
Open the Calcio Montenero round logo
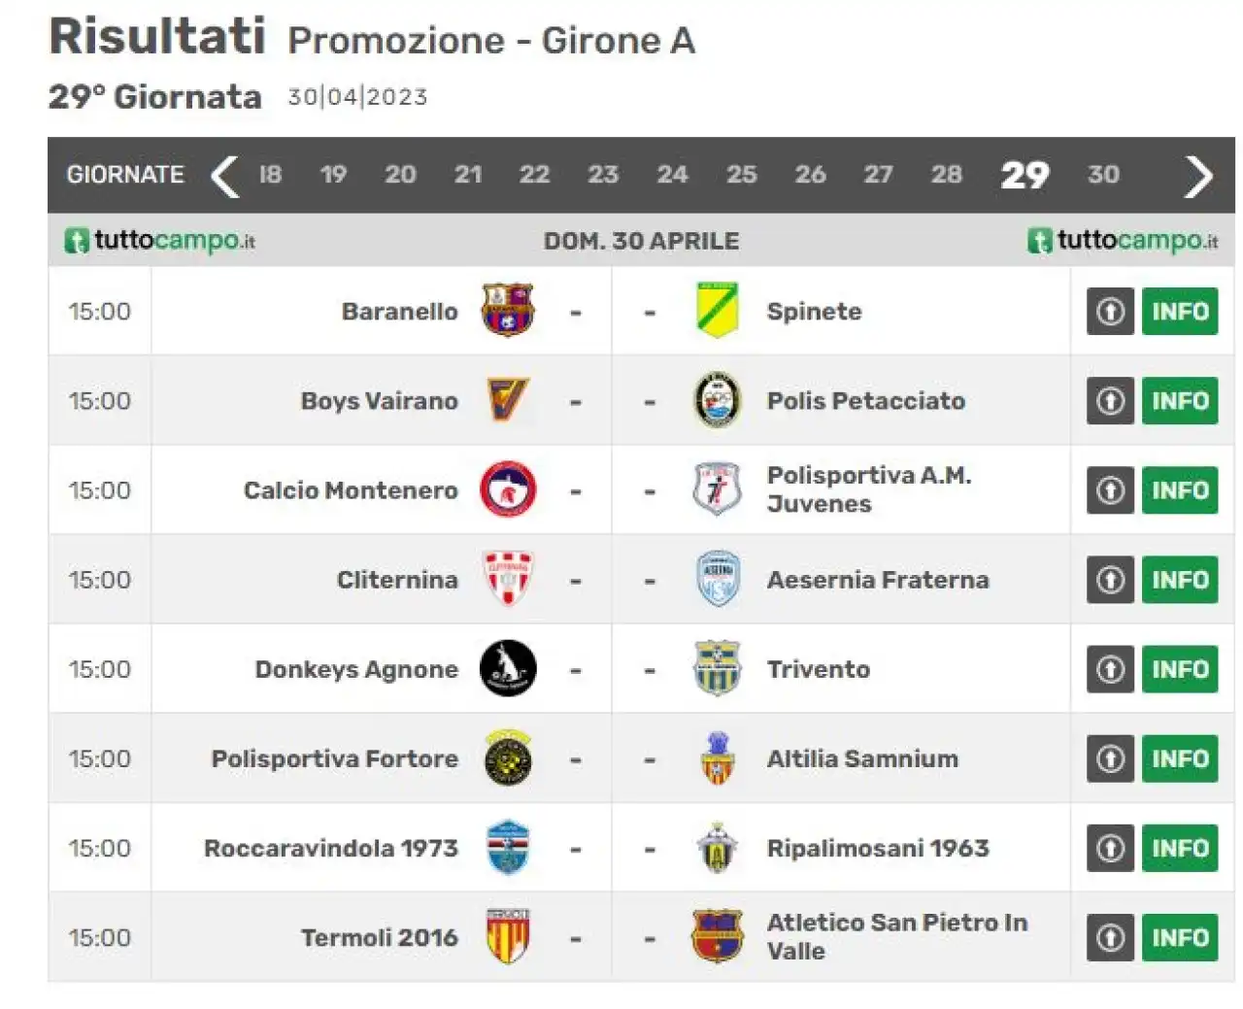508,489
